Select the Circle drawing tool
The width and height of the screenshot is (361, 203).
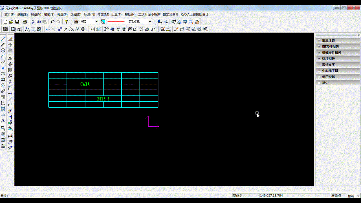pyautogui.click(x=3, y=50)
